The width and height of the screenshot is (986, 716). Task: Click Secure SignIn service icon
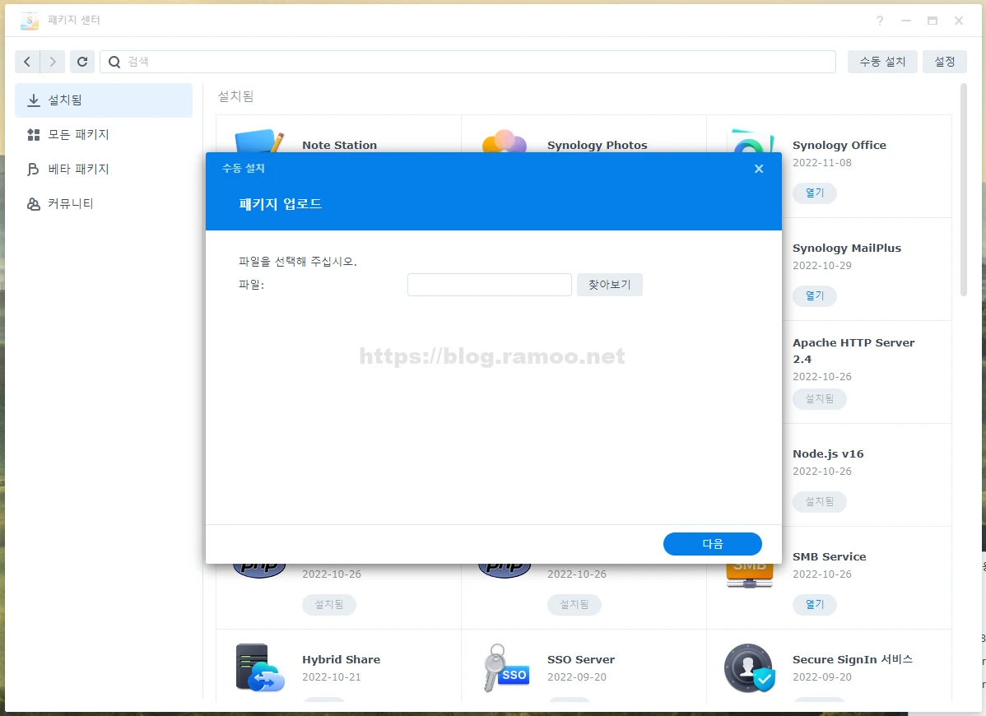pyautogui.click(x=750, y=667)
